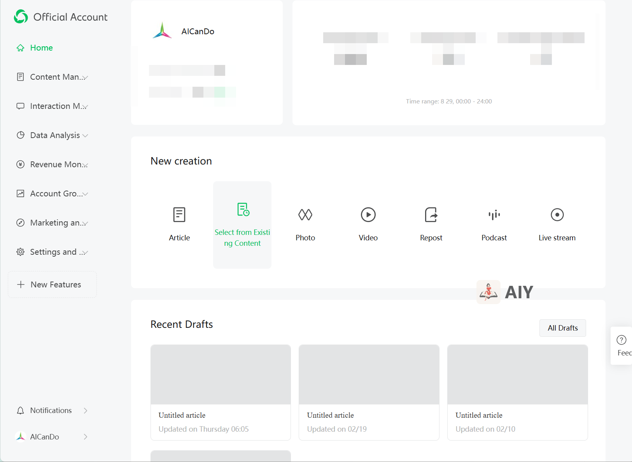This screenshot has height=462, width=632.
Task: Open All Drafts button
Action: (x=563, y=328)
